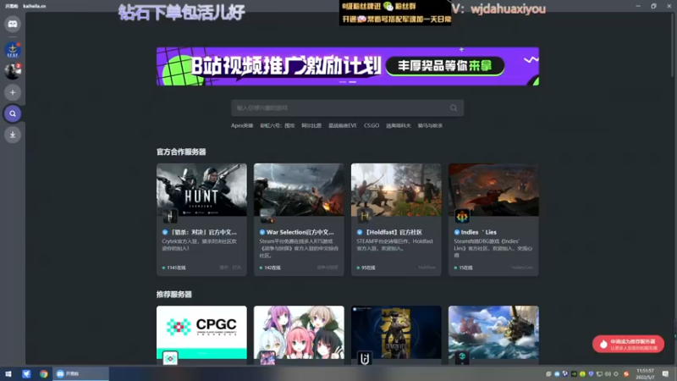This screenshot has height=381, width=677.
Task: Click the Indies' Lies server avatar icon
Action: tap(462, 216)
